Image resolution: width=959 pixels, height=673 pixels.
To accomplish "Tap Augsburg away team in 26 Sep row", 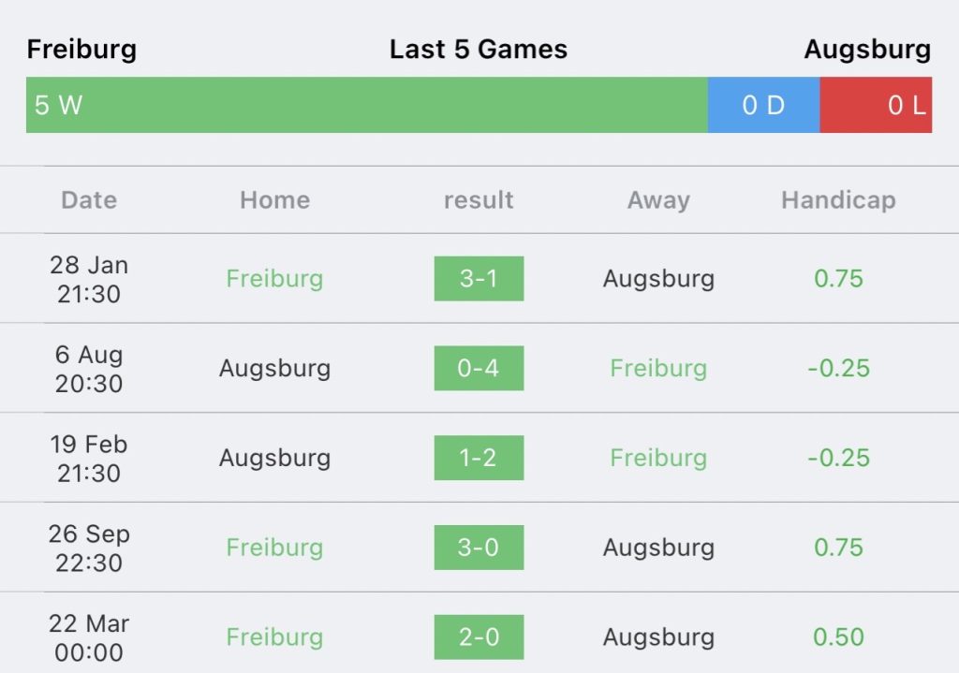I will pos(658,547).
